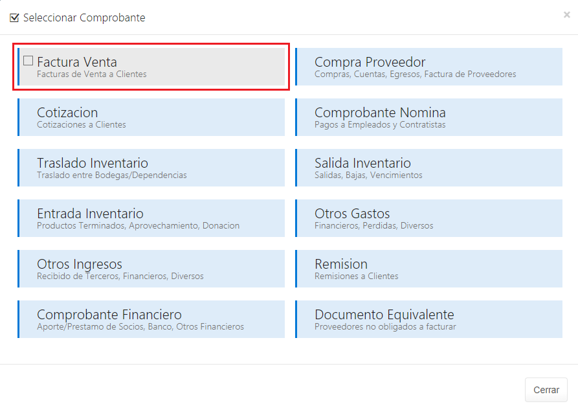Screen dimensions: 578x417
Task: Open the Cotizacion option
Action: tap(151, 117)
